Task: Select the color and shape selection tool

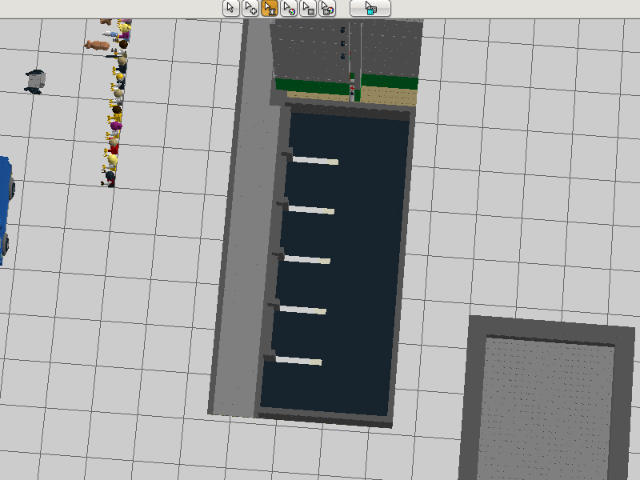Action: (x=327, y=8)
